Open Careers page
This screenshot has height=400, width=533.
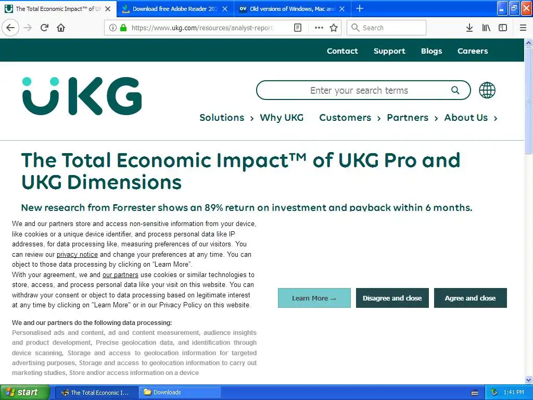473,51
